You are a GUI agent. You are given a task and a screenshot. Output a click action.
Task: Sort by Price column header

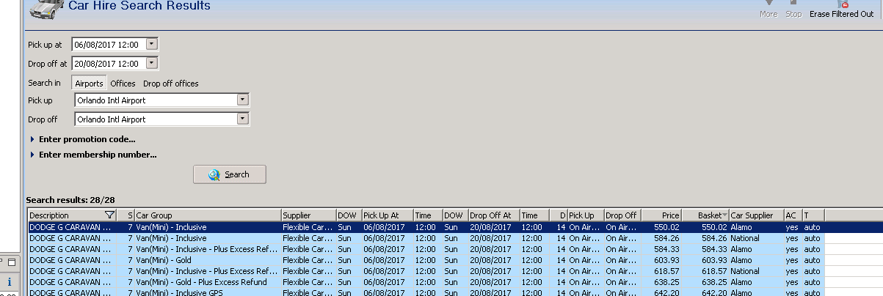point(661,215)
